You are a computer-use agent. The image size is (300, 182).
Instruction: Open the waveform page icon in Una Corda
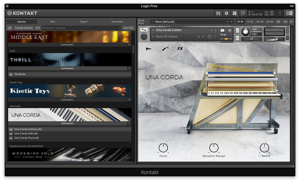(149, 49)
